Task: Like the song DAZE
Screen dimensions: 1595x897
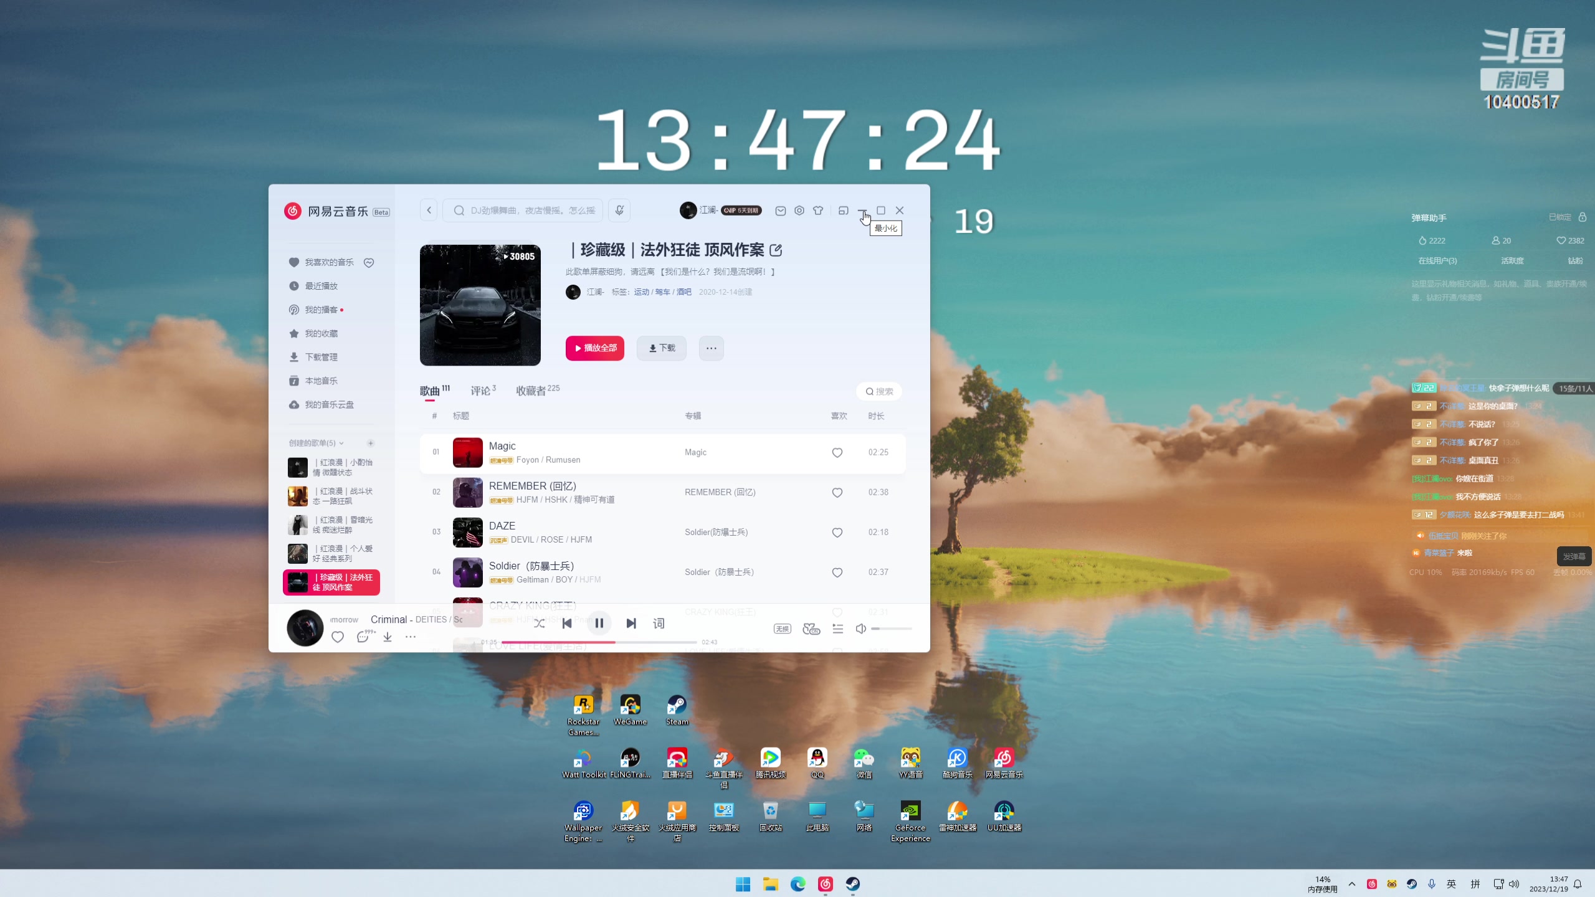Action: pos(837,533)
